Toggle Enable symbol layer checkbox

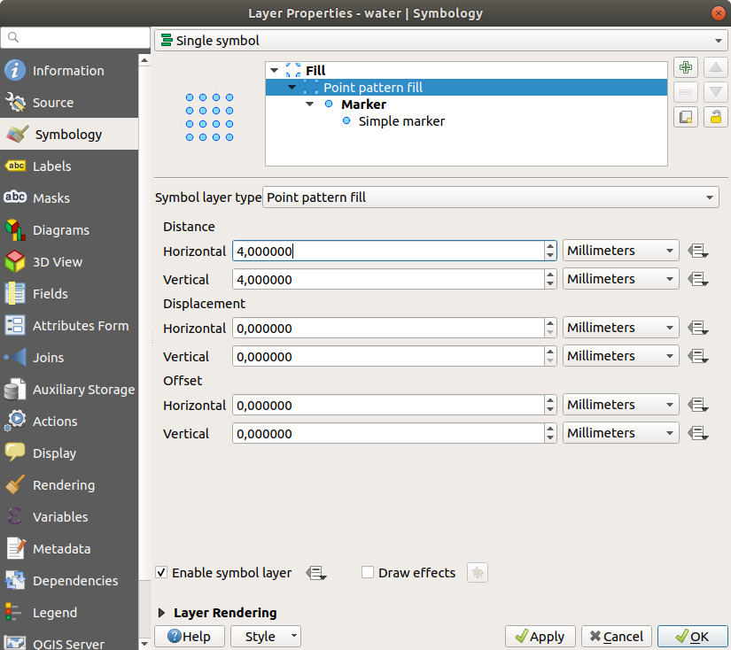[x=161, y=573]
